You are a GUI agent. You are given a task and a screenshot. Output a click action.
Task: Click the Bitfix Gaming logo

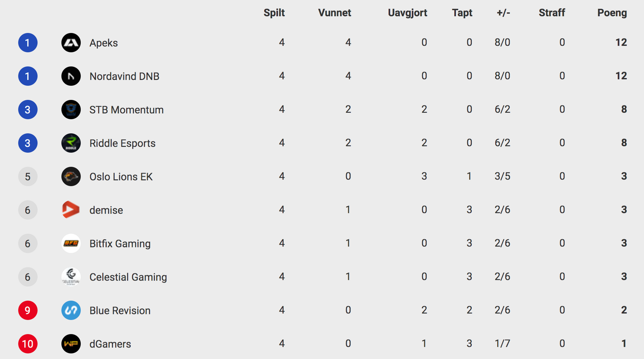pyautogui.click(x=71, y=243)
